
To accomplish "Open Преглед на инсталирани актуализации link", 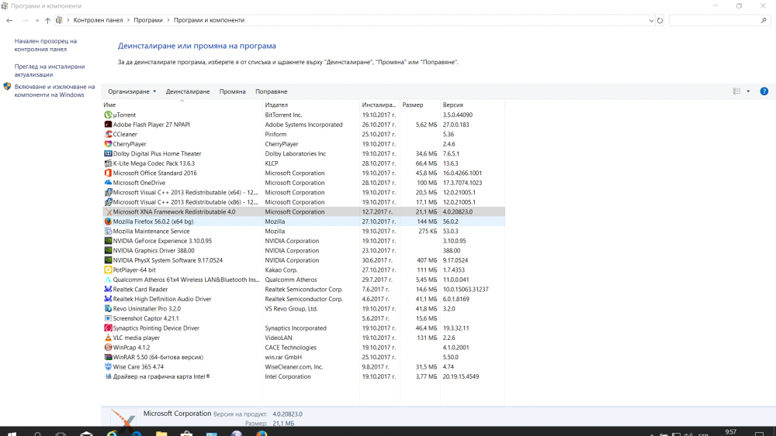I will tap(50, 70).
